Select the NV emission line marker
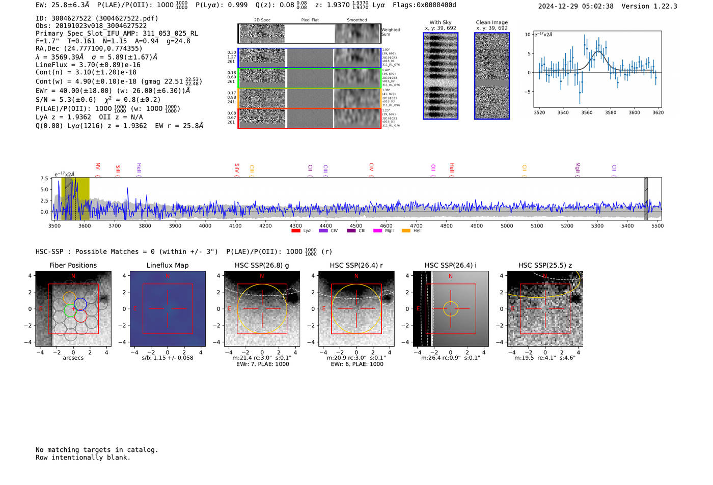Viewport: 713px width, 485px height. tap(98, 169)
